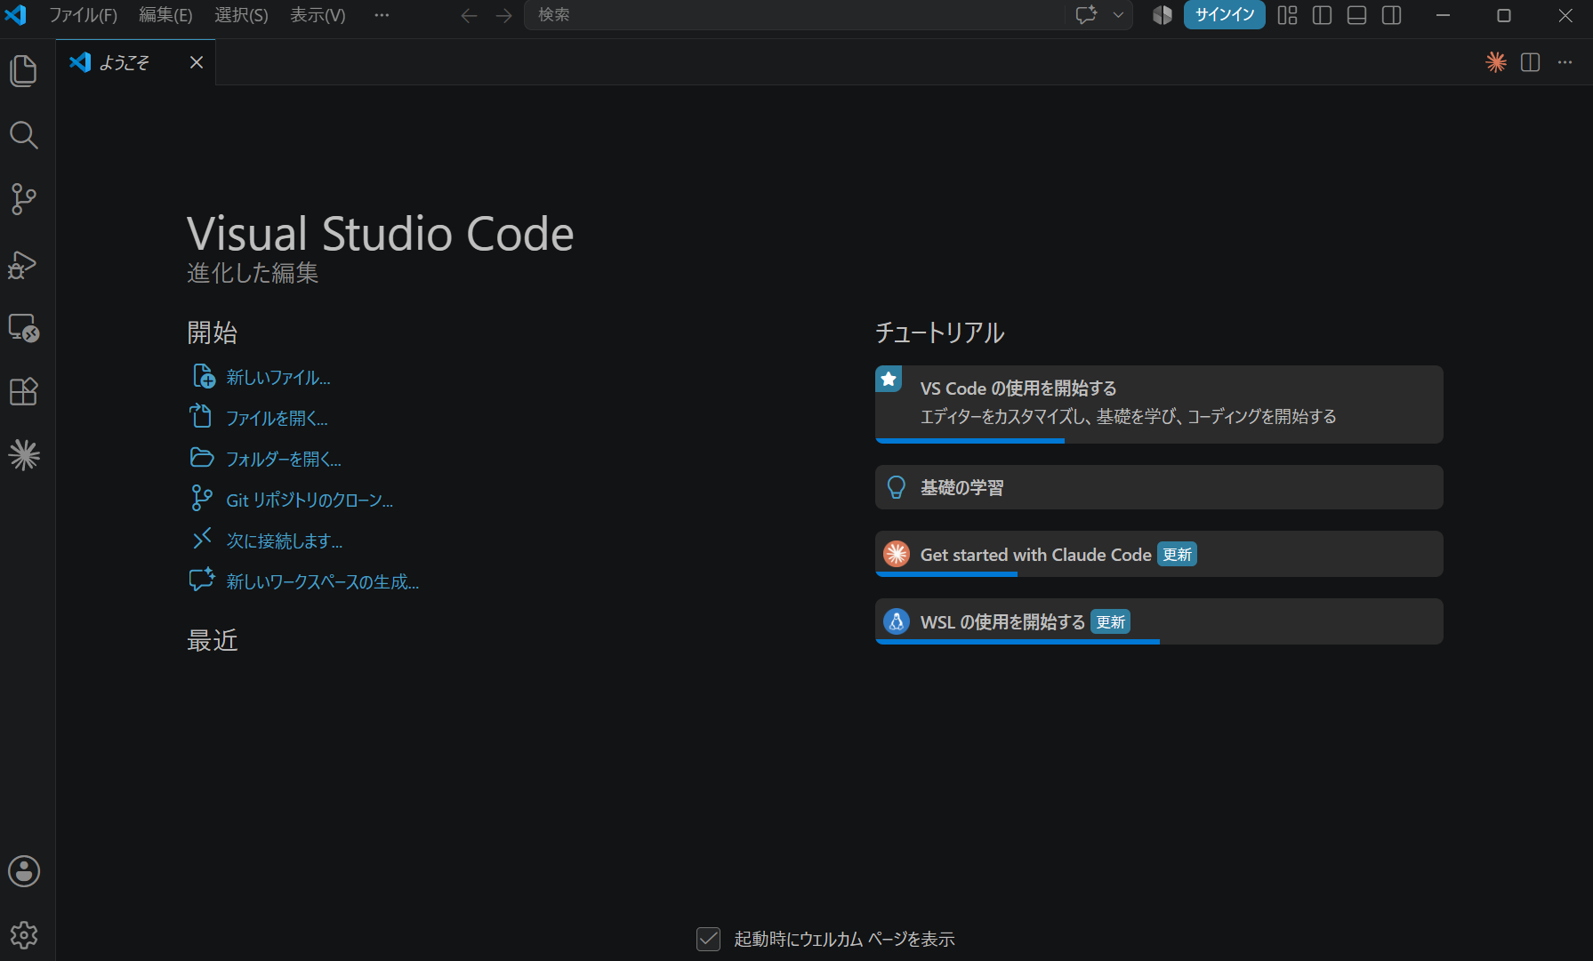1593x961 pixels.
Task: Toggle the bottom panel visibility
Action: click(1356, 15)
